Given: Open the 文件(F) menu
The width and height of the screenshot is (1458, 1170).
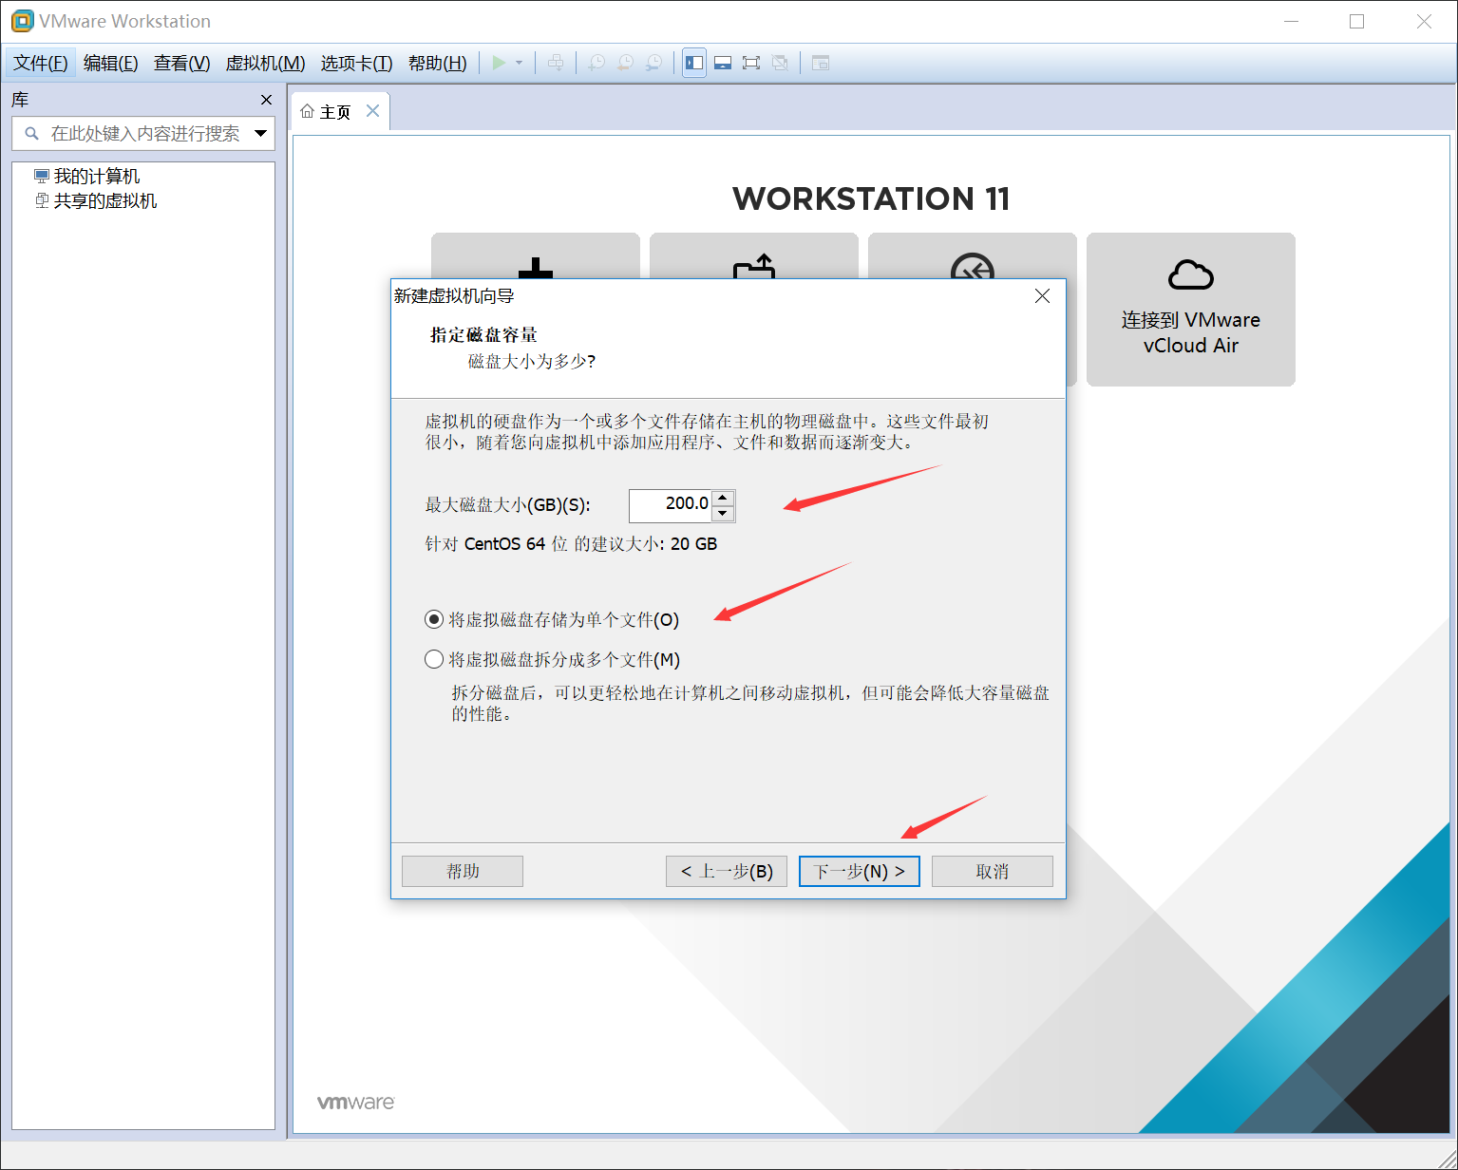Looking at the screenshot, I should (41, 63).
